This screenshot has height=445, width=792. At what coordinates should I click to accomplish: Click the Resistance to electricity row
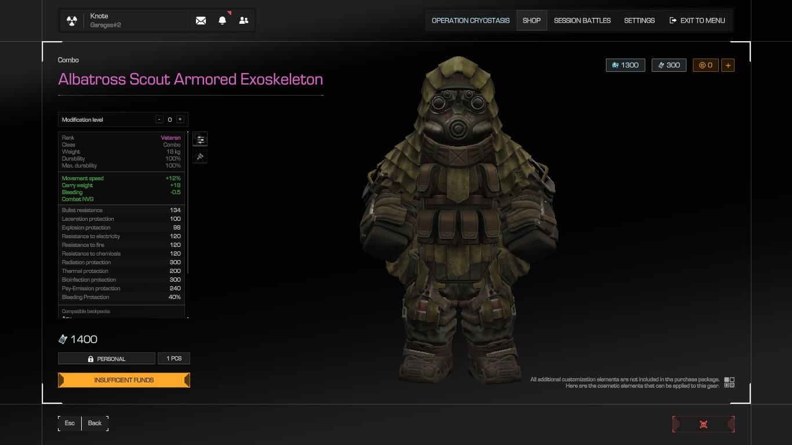click(121, 236)
